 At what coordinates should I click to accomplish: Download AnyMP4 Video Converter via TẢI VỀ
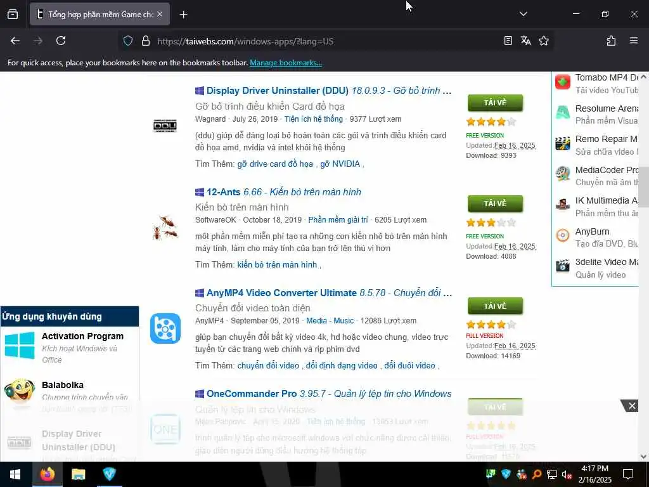coord(495,306)
